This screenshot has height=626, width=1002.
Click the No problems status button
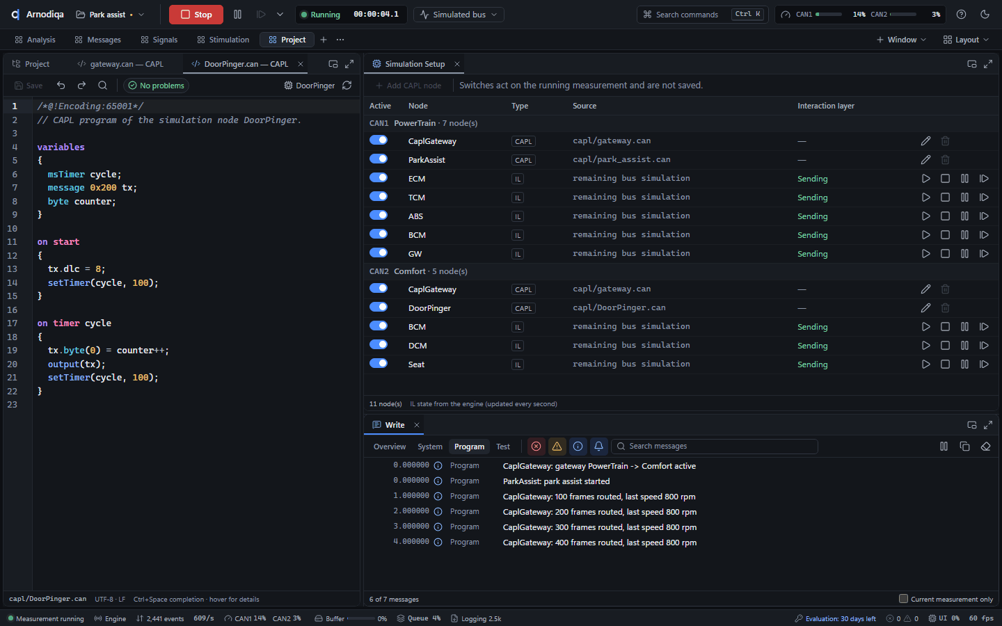pyautogui.click(x=156, y=86)
